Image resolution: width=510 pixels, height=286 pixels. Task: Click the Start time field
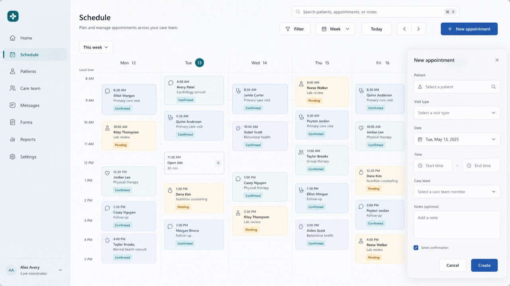tap(433, 166)
